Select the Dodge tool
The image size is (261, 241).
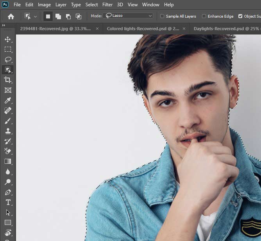8,182
